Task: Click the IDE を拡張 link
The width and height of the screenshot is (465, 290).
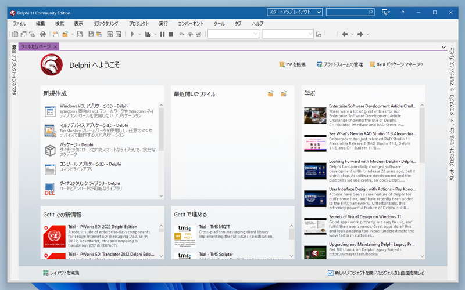Action: coord(292,64)
